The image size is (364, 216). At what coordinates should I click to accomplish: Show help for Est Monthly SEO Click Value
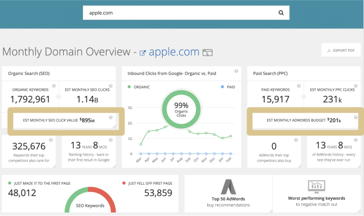pyautogui.click(x=111, y=117)
